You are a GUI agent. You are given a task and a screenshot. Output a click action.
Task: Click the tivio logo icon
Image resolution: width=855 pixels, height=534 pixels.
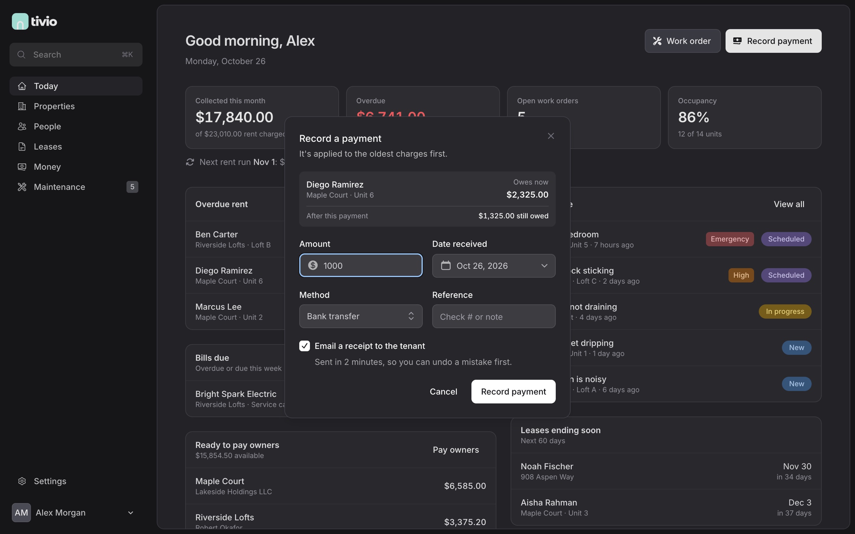click(x=20, y=21)
